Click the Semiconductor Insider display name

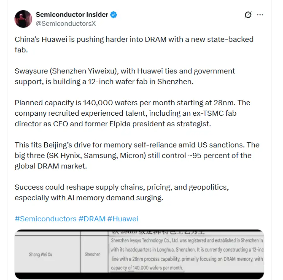tap(72, 14)
